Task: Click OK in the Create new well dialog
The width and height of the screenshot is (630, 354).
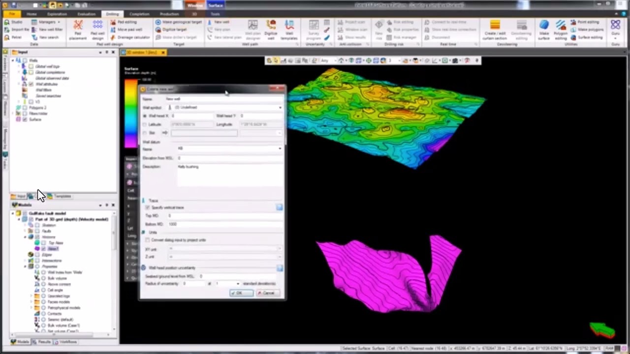Action: (241, 293)
